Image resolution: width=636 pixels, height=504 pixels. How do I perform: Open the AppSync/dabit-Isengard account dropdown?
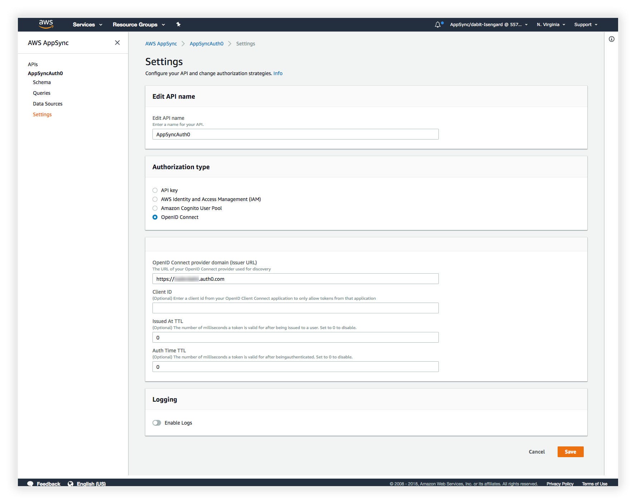489,25
